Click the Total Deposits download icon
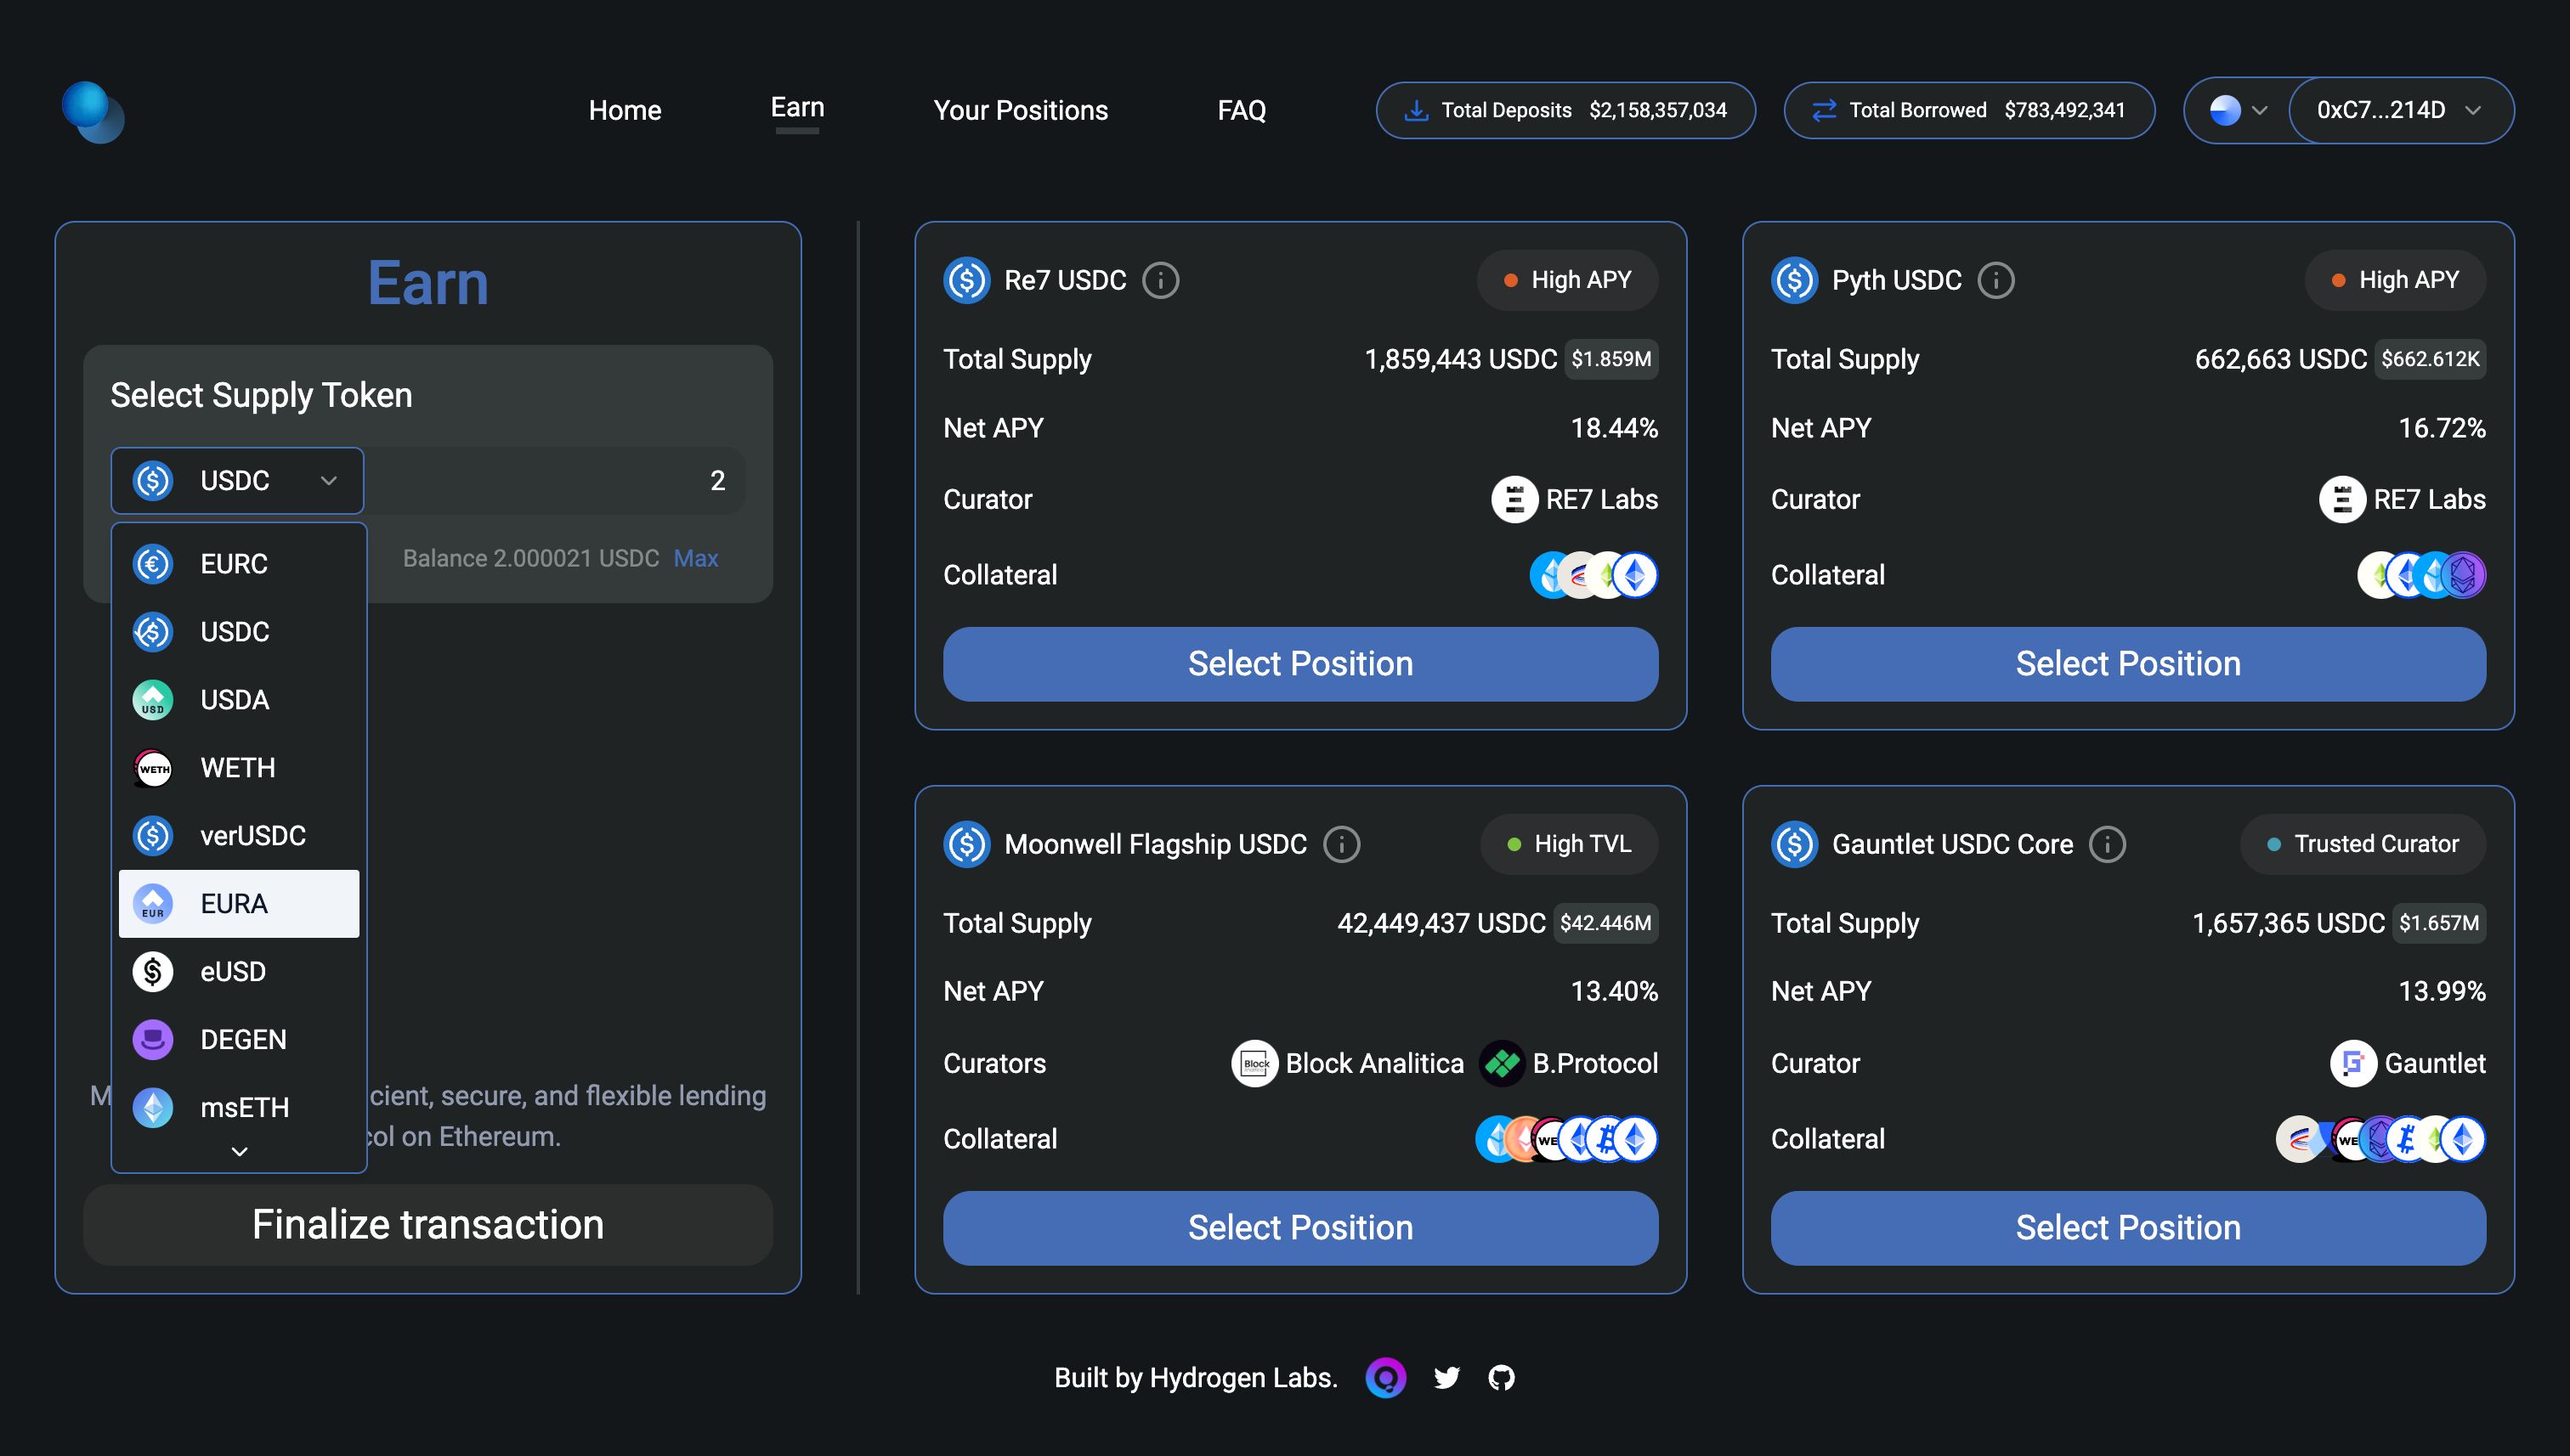Viewport: 2570px width, 1456px height. (x=1417, y=110)
